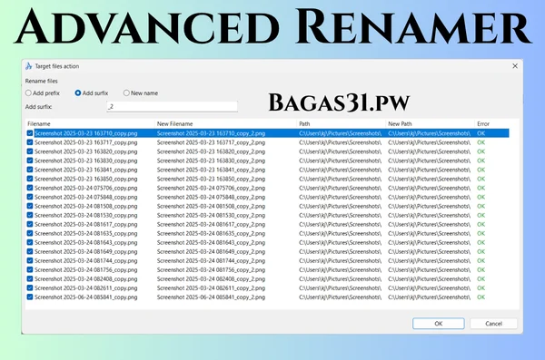Click OK status of the 085841_copy.png row
This screenshot has width=545, height=360.
[x=481, y=297]
